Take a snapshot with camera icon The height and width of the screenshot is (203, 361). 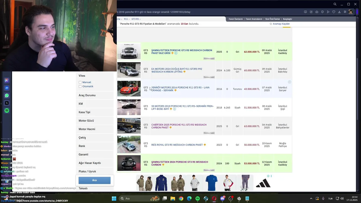[x=317, y=12]
